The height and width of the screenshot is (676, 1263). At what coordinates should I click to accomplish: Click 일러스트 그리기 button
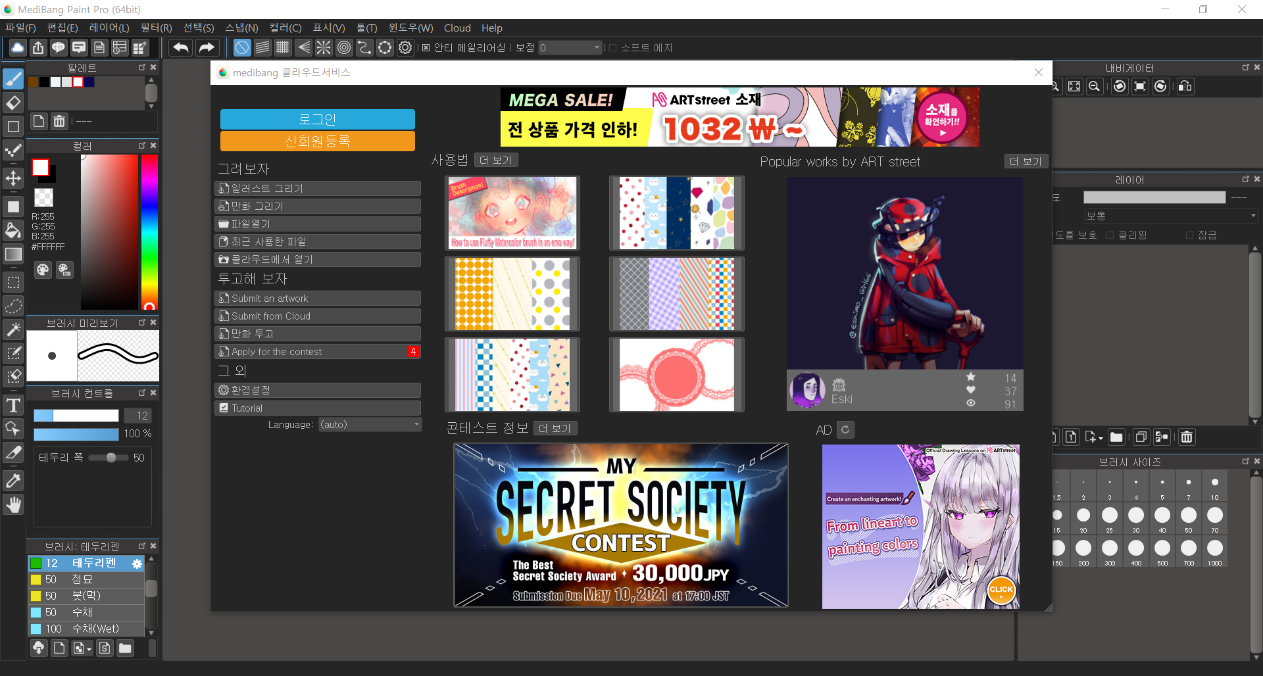pos(318,188)
